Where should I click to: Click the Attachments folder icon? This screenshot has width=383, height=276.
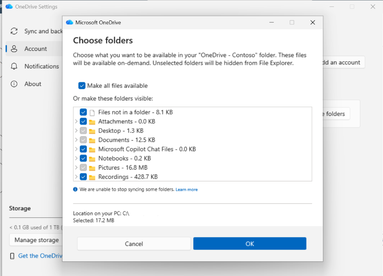pyautogui.click(x=92, y=122)
